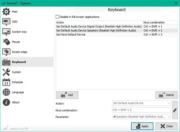
Task: Click Volume² logo in title bar
Action: (3, 3)
